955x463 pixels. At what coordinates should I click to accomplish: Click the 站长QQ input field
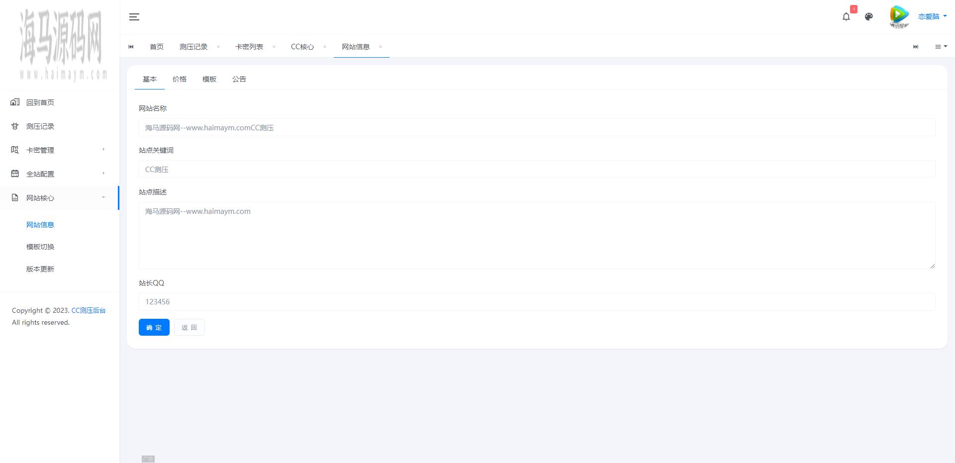tap(537, 302)
